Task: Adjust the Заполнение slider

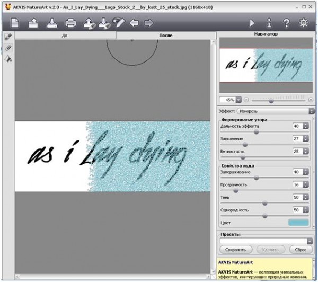Action: (x=245, y=145)
